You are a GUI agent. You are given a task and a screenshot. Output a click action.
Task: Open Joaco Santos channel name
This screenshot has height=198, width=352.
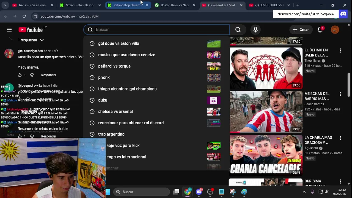(x=314, y=104)
